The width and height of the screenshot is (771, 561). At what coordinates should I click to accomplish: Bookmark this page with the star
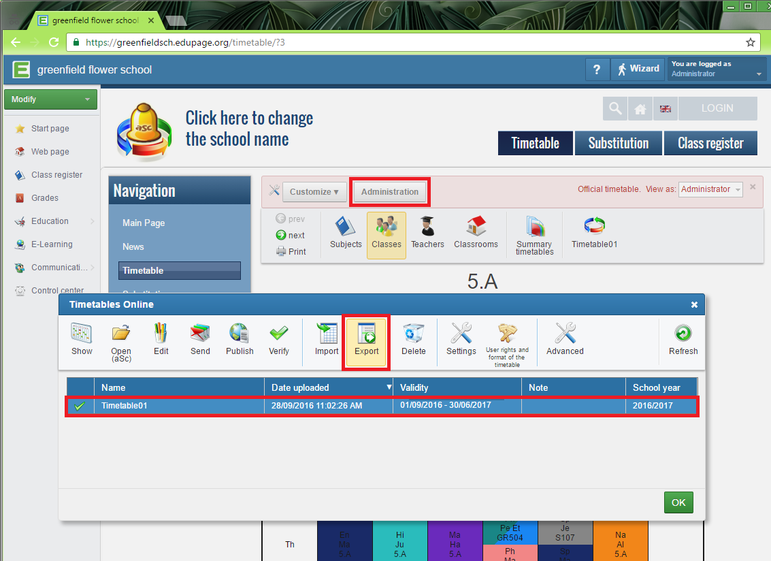[751, 42]
